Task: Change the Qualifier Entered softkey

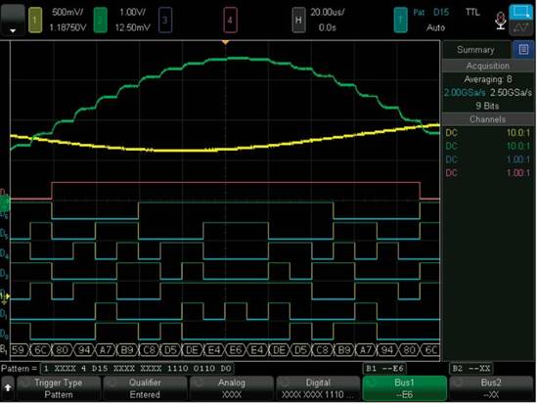Action: point(145,388)
